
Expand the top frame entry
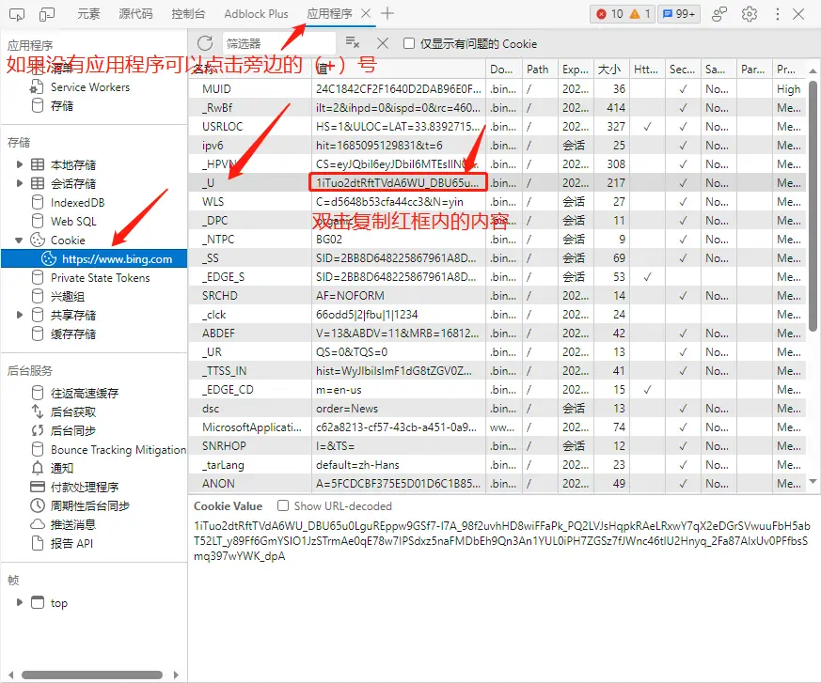[17, 602]
